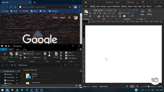This screenshot has height=92, width=164.
Task: Open the File Explorer help icon
Action: click(x=80, y=49)
